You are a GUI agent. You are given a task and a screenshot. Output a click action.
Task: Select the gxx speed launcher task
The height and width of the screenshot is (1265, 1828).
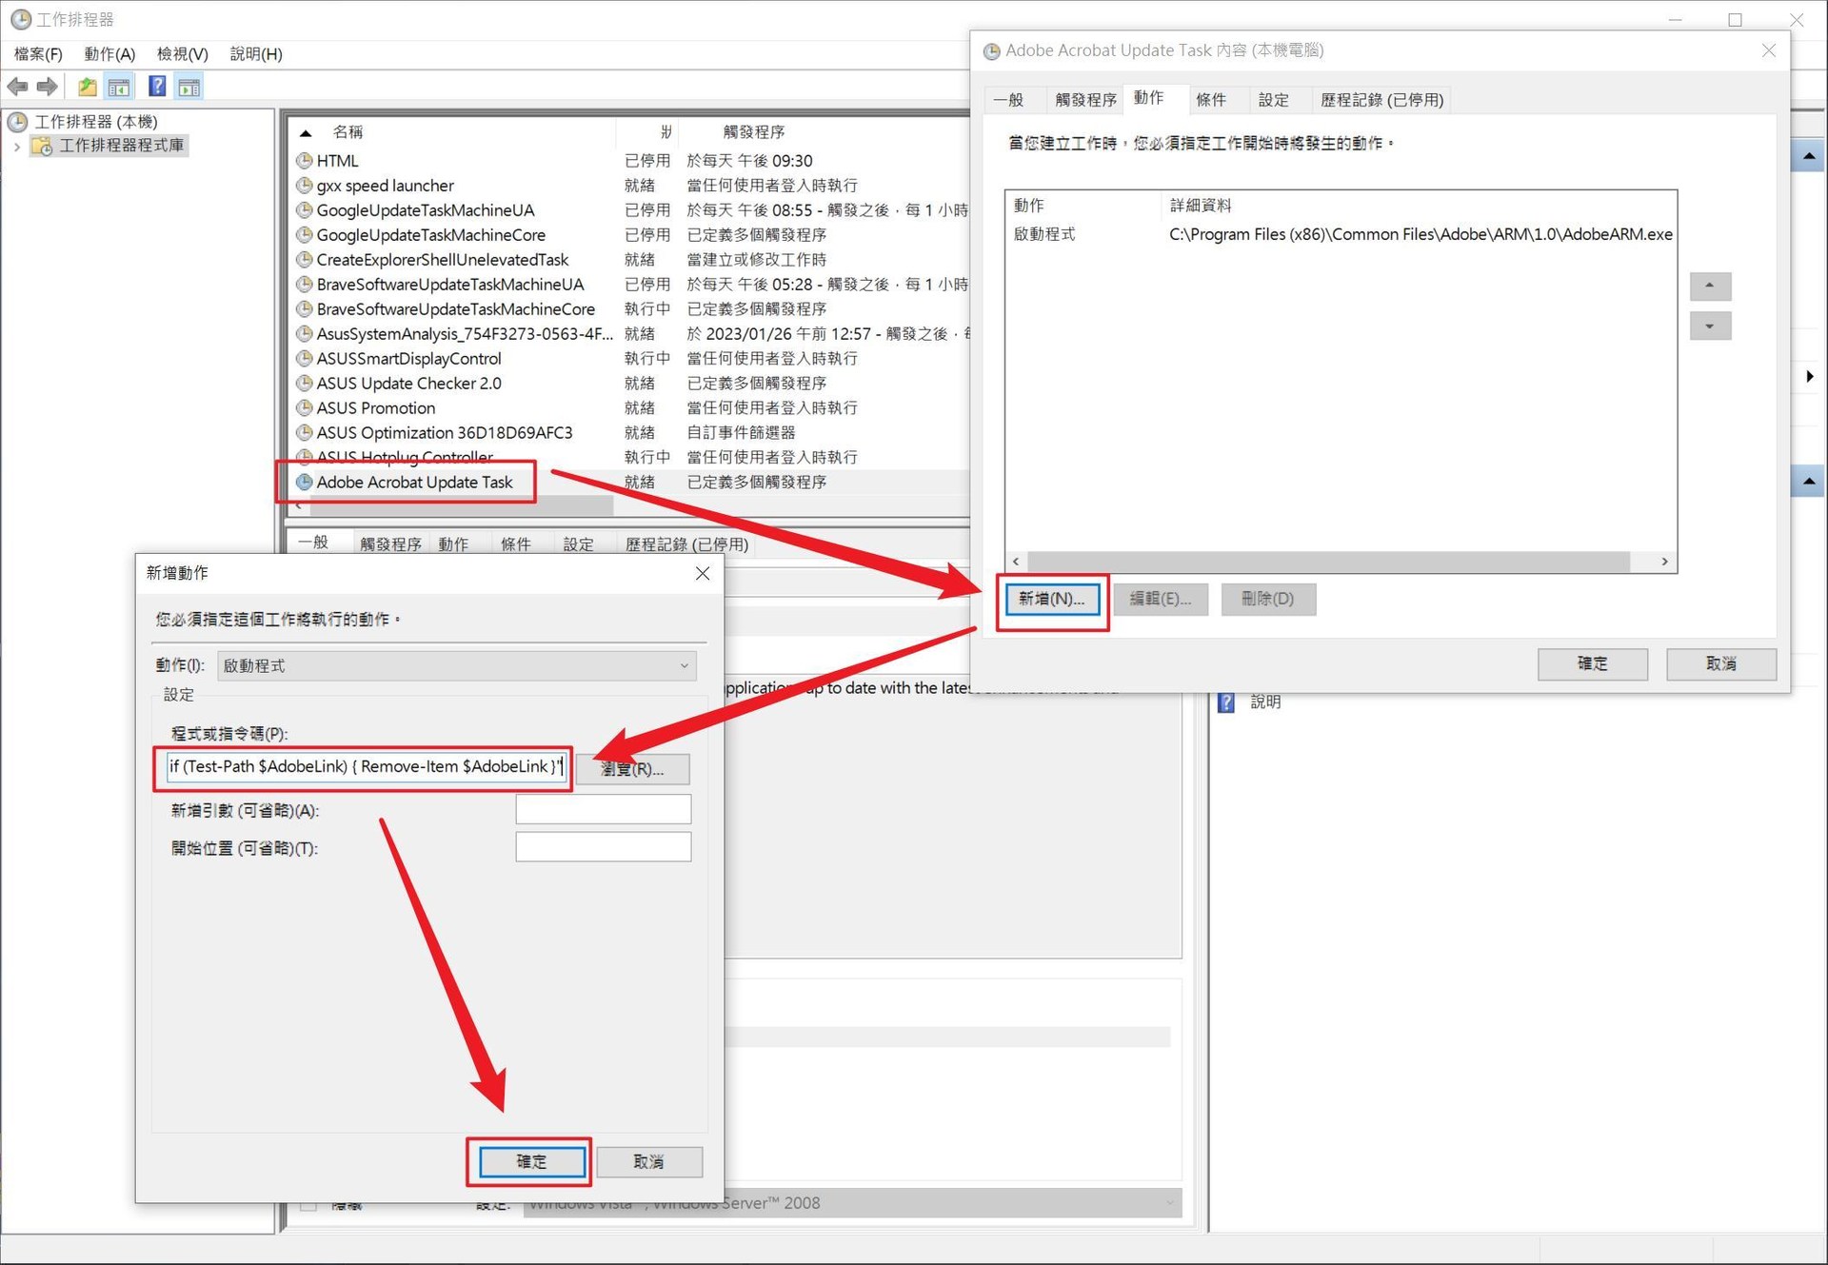628,186
